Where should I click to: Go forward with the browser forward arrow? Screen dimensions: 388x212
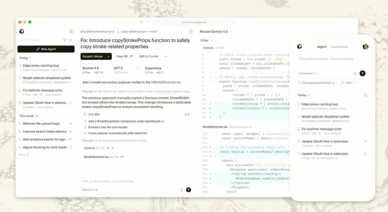[148, 22]
